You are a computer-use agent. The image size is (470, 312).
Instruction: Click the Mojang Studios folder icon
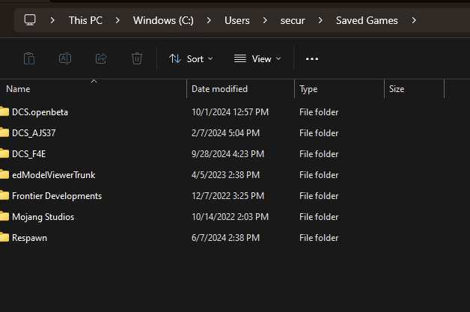(4, 216)
